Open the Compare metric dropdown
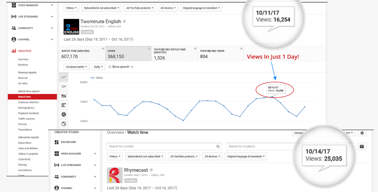The image size is (378, 192). click(x=77, y=67)
